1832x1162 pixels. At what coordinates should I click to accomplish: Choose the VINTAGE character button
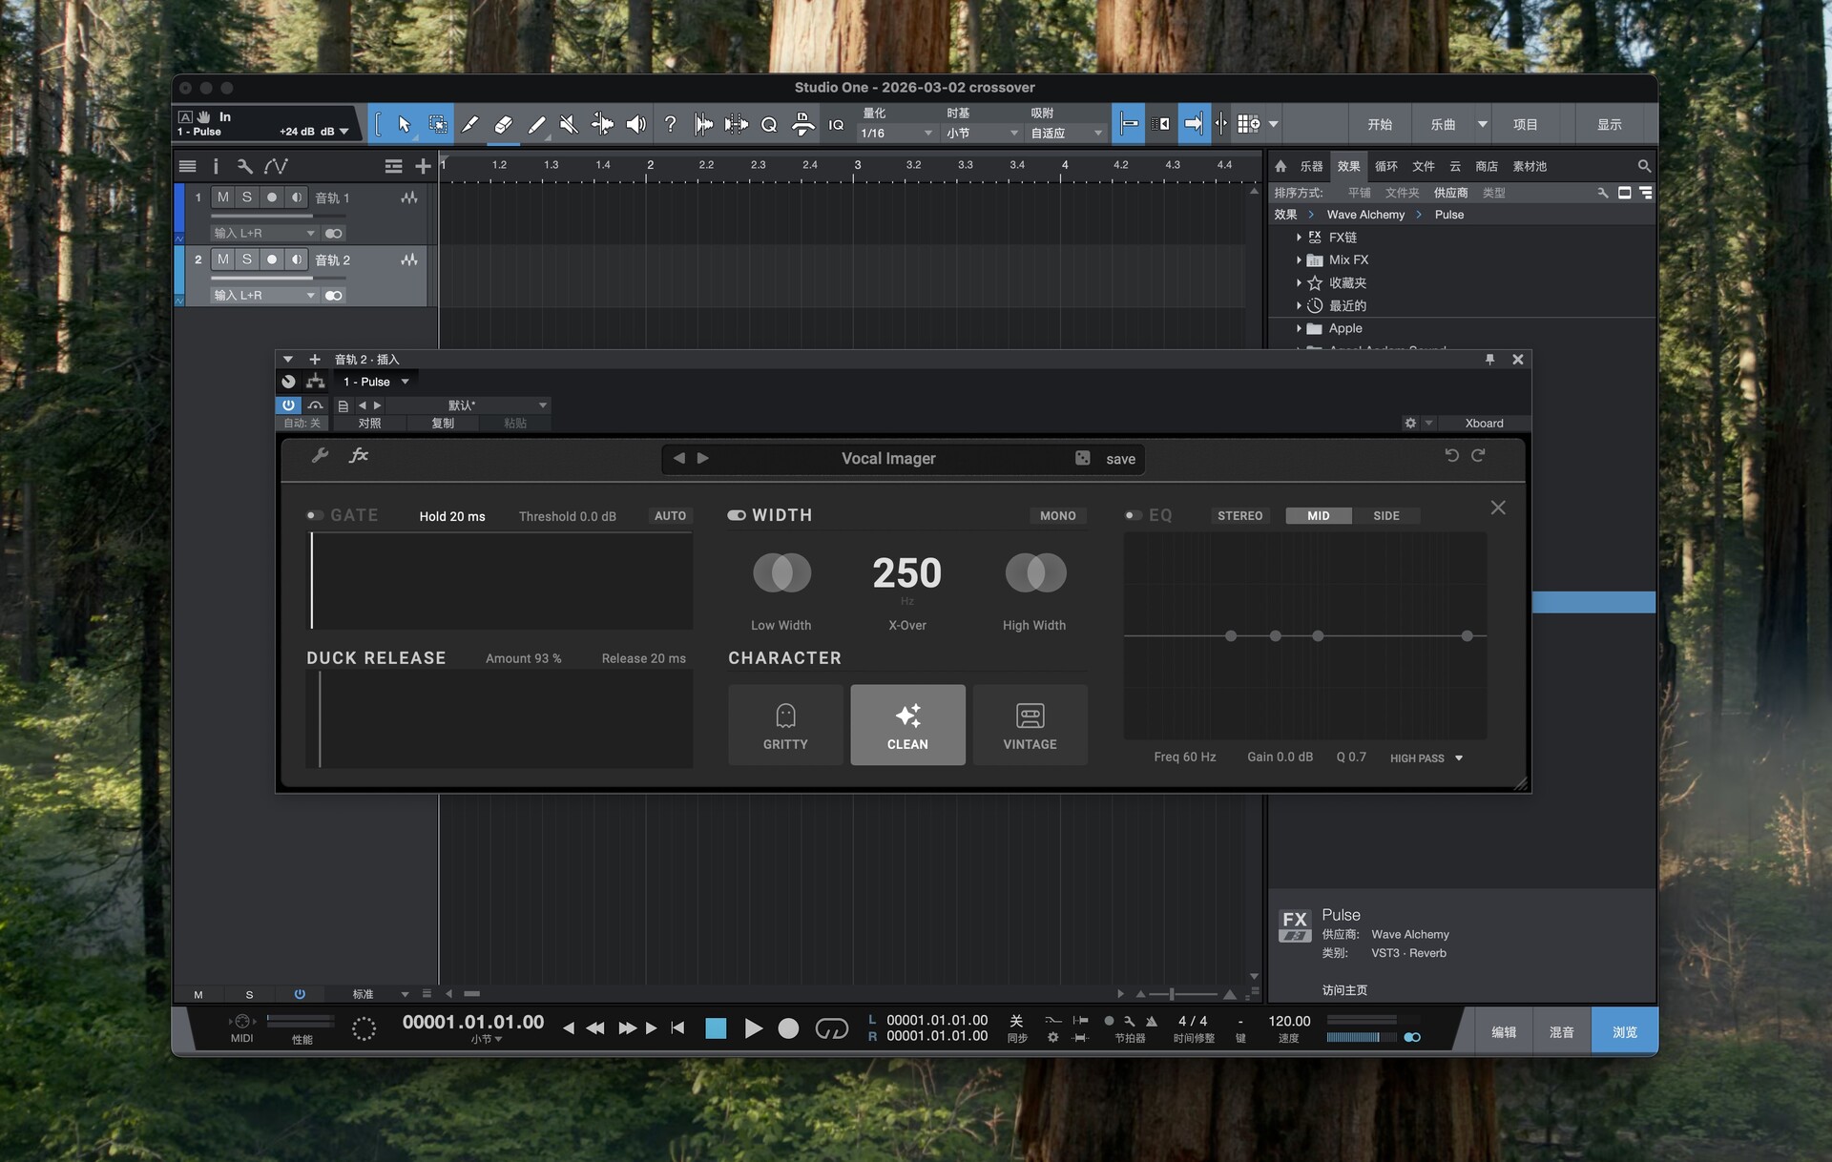tap(1030, 725)
